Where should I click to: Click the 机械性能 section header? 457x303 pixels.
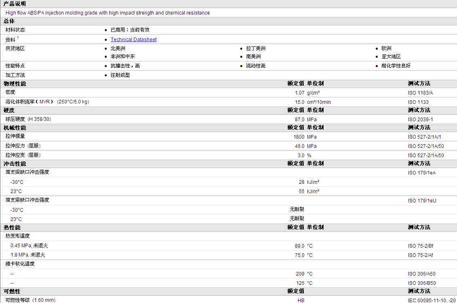pyautogui.click(x=15, y=128)
